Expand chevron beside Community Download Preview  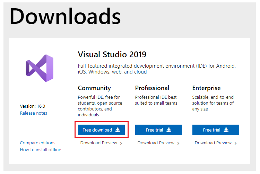(x=121, y=143)
